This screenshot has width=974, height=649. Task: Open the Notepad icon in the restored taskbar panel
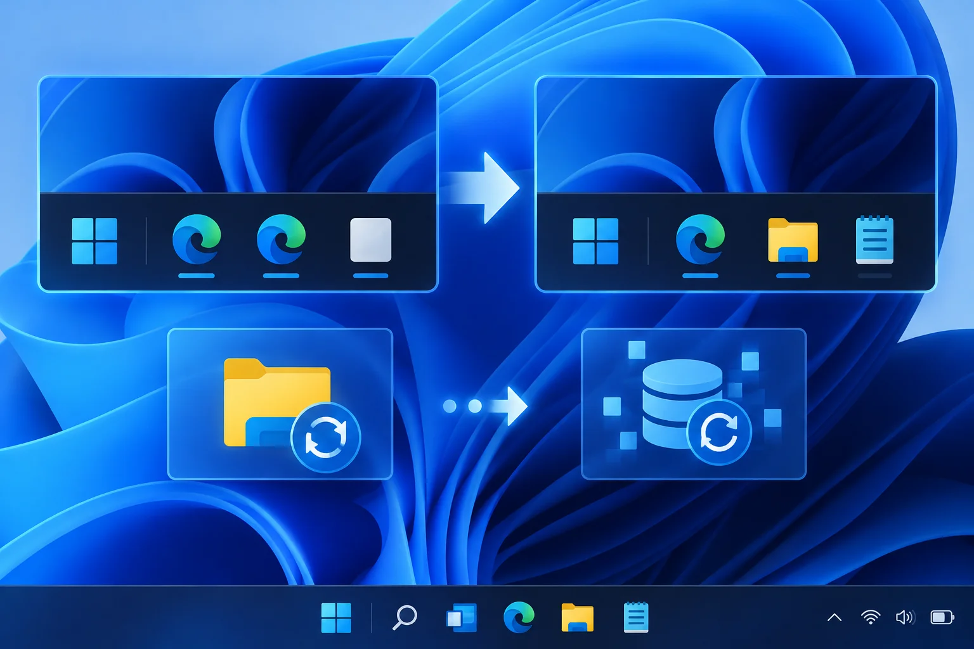pyautogui.click(x=874, y=240)
